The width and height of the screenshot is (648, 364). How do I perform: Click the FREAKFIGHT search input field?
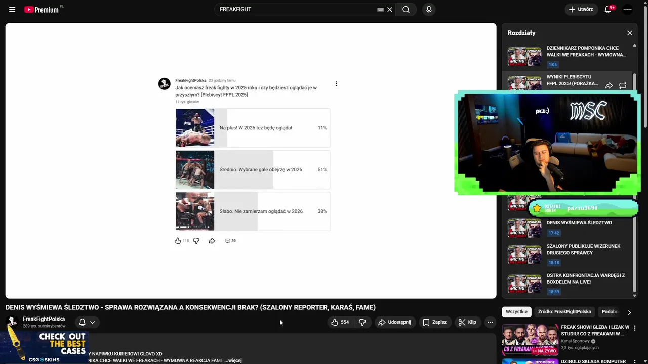(x=296, y=9)
